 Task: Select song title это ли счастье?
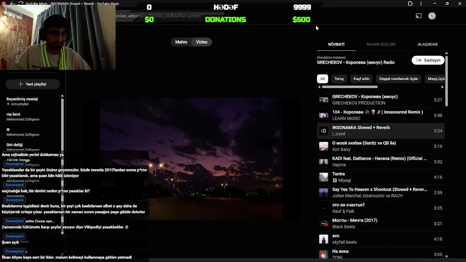click(x=348, y=205)
